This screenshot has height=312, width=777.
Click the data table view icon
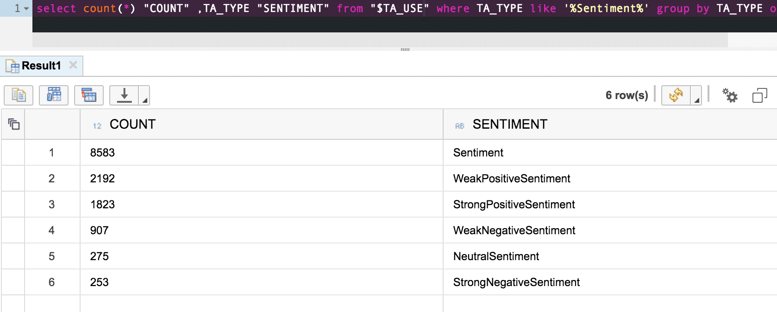click(54, 95)
